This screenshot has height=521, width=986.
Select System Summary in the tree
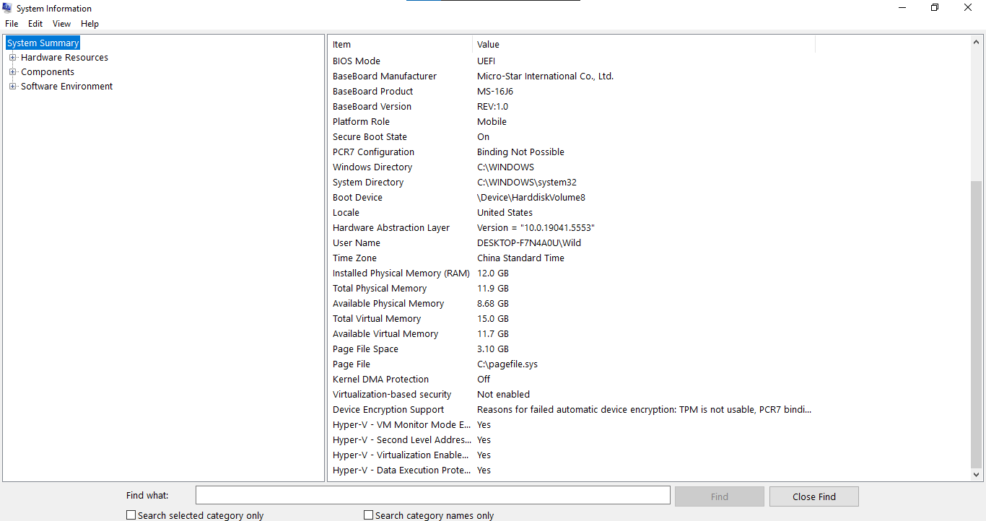[x=43, y=43]
